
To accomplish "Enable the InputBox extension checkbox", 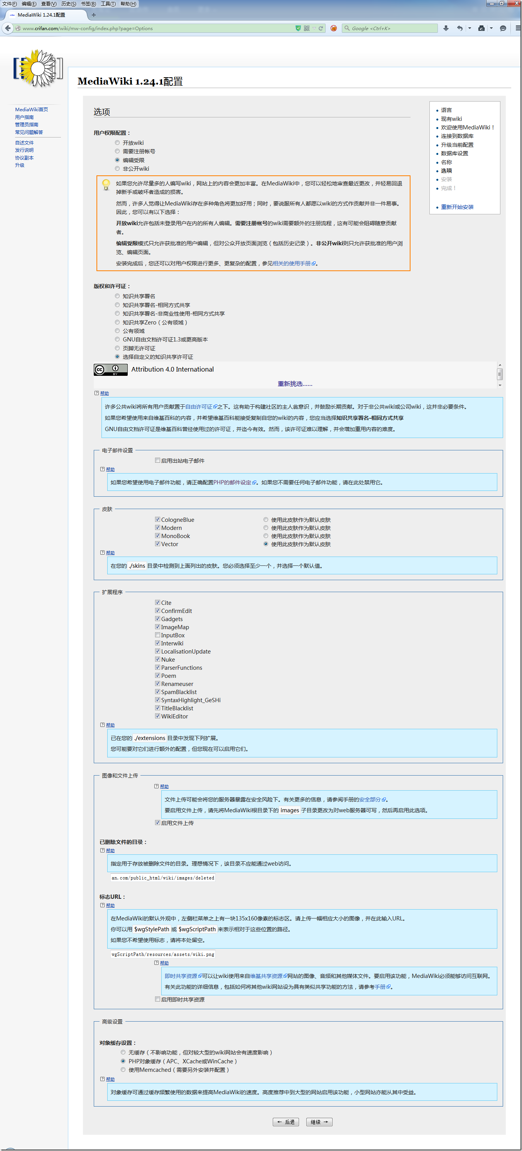I will pos(157,635).
